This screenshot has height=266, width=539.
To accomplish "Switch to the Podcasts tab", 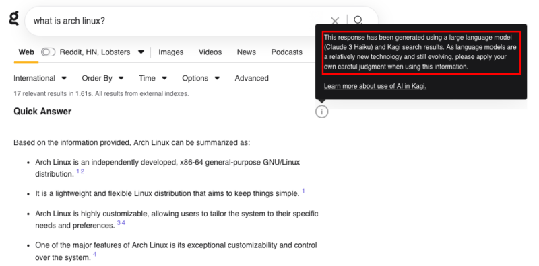I will tap(287, 52).
